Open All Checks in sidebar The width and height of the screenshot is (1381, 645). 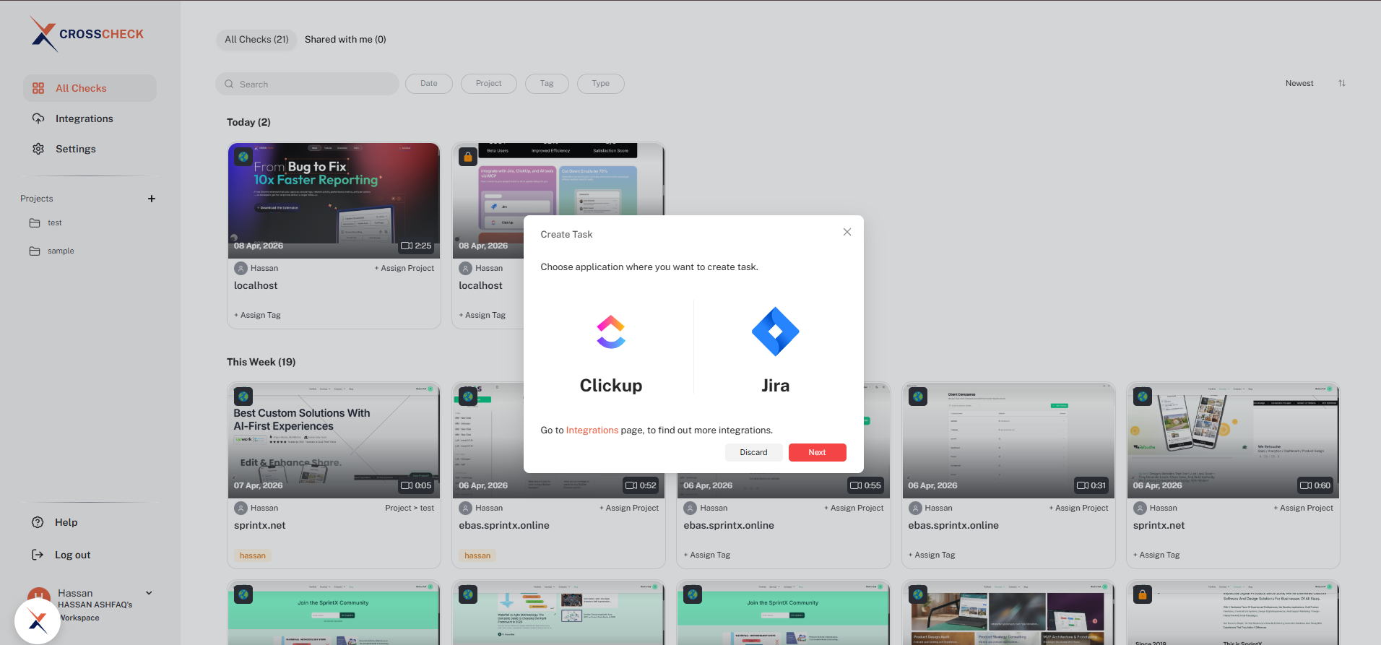(90, 88)
